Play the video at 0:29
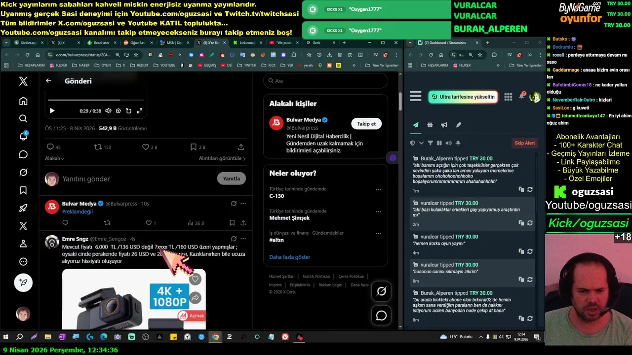The image size is (632, 355). pyautogui.click(x=52, y=111)
